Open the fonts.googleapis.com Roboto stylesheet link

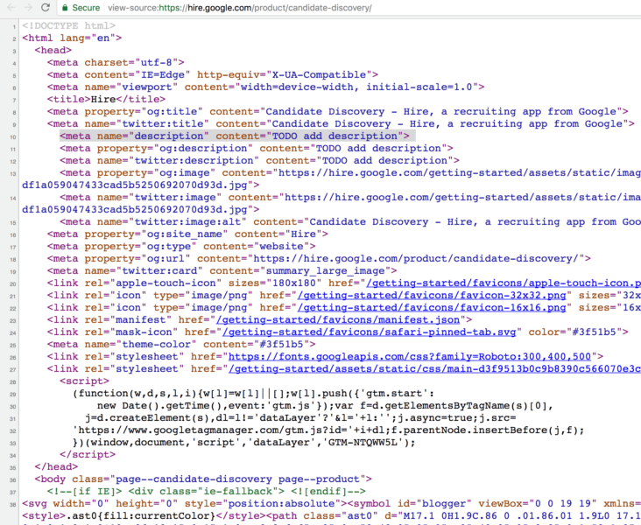click(410, 357)
